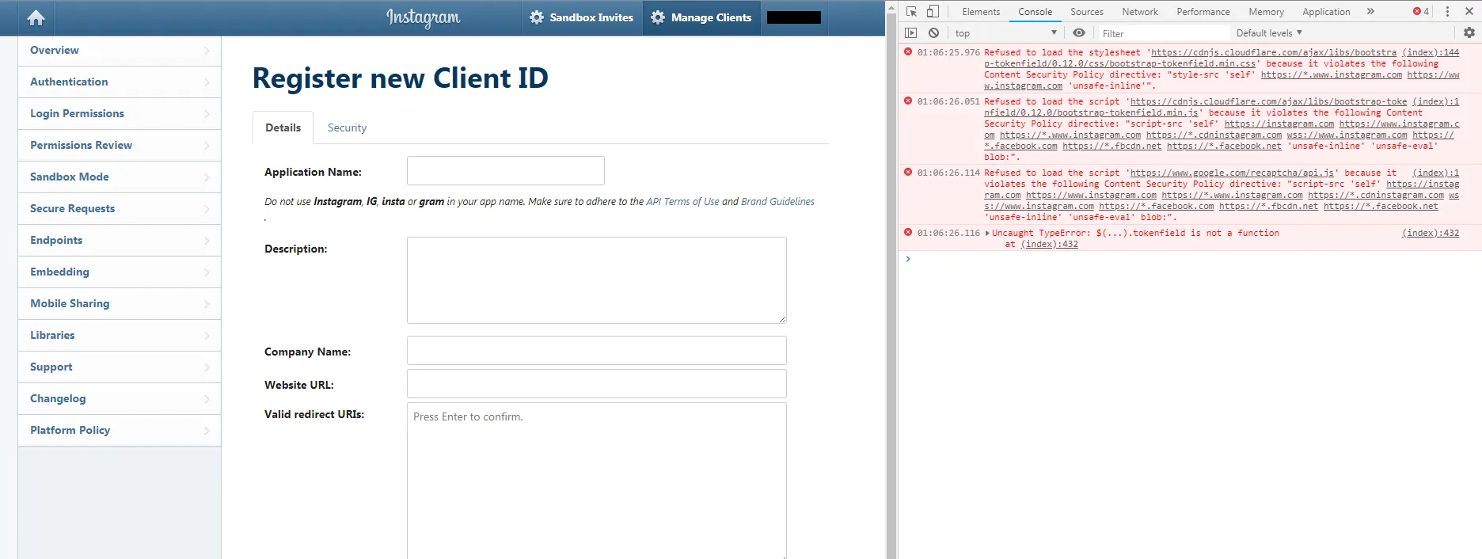The image size is (1482, 559).
Task: Switch to DevTools Sources tab
Action: pos(1086,11)
